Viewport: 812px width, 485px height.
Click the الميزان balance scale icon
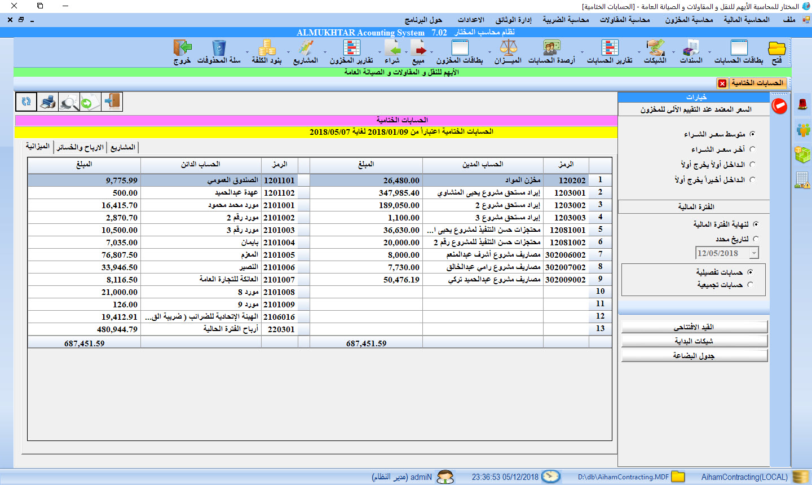pos(508,51)
